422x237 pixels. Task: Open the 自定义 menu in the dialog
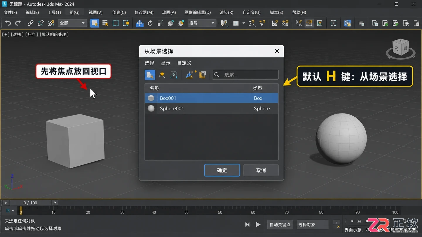click(184, 63)
